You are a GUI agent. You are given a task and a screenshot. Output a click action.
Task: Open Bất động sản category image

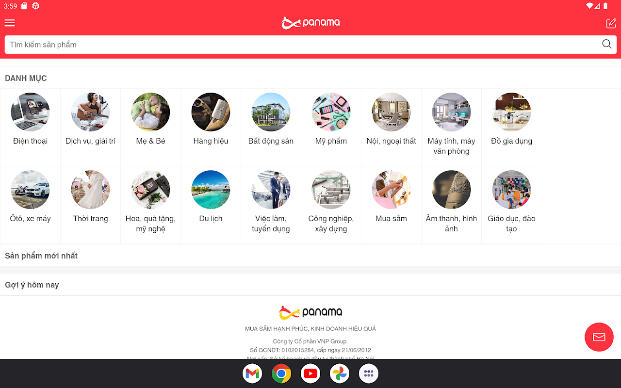[271, 112]
